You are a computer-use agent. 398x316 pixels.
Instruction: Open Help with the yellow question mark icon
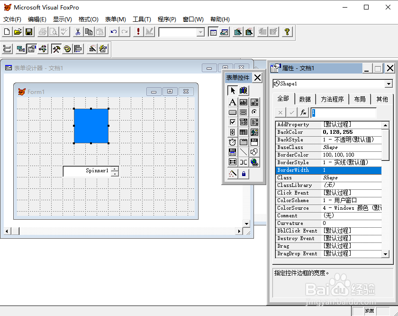tap(287, 32)
